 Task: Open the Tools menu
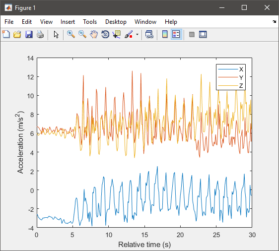tap(90, 22)
